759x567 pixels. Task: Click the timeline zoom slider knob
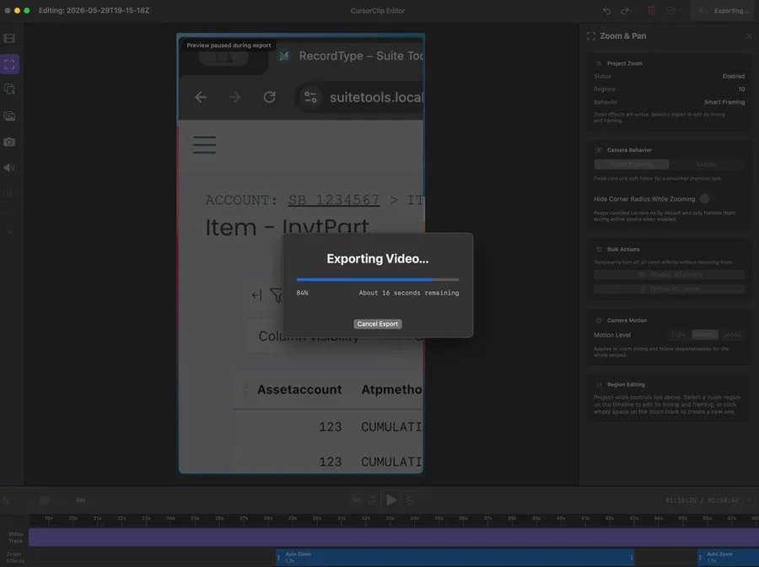[x=44, y=500]
